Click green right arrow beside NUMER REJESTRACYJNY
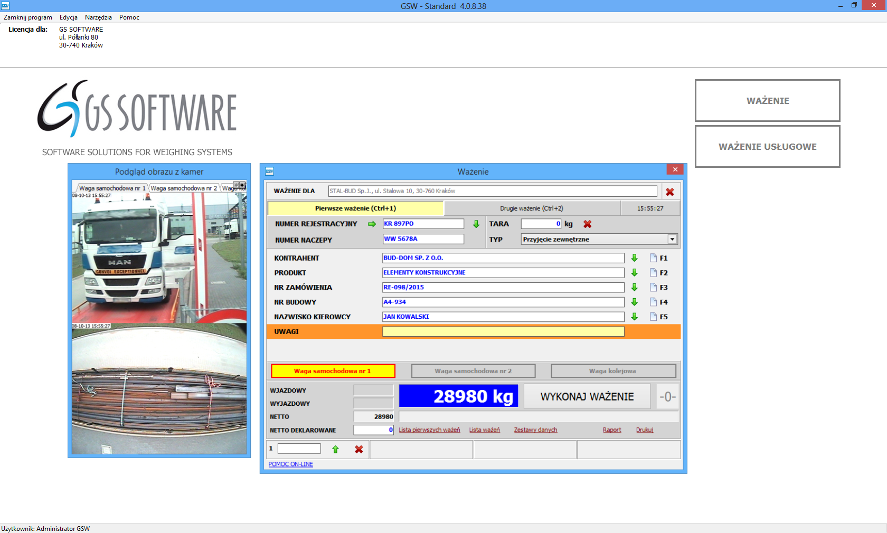Screen dimensions: 887x533 (372, 224)
